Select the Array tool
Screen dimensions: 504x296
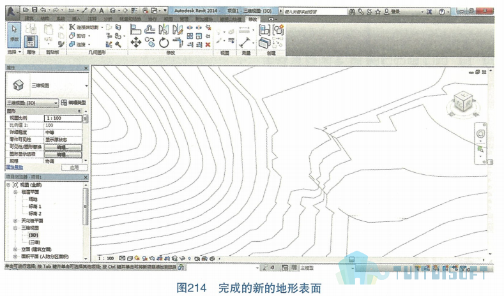(190, 36)
